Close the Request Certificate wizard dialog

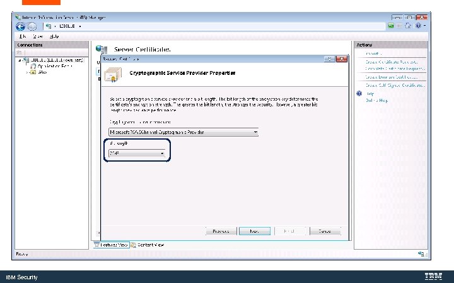coord(342,59)
